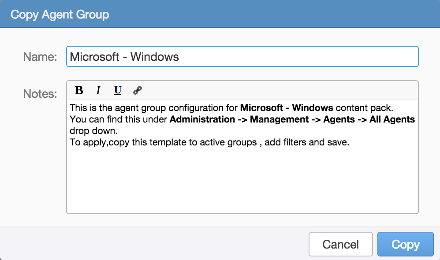This screenshot has height=260, width=440.
Task: Toggle italic formatting in the Notes editor
Action: tap(98, 91)
